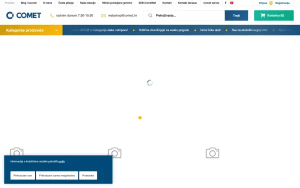Click the webshop@comet.hr email link
Screen dimensions: 300x188
122,16
